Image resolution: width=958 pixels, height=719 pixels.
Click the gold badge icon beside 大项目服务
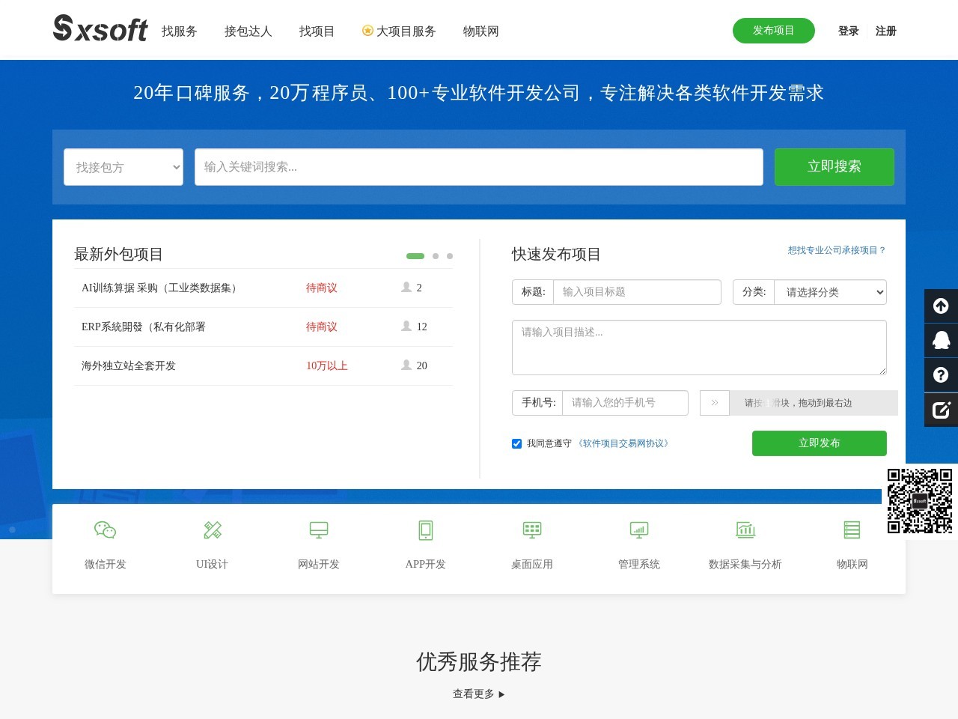(367, 31)
